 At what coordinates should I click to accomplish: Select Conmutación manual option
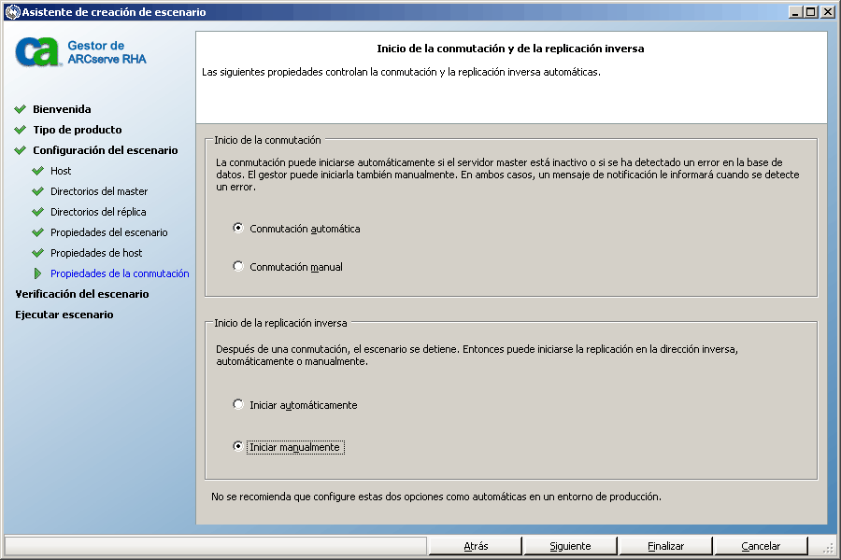coord(238,266)
